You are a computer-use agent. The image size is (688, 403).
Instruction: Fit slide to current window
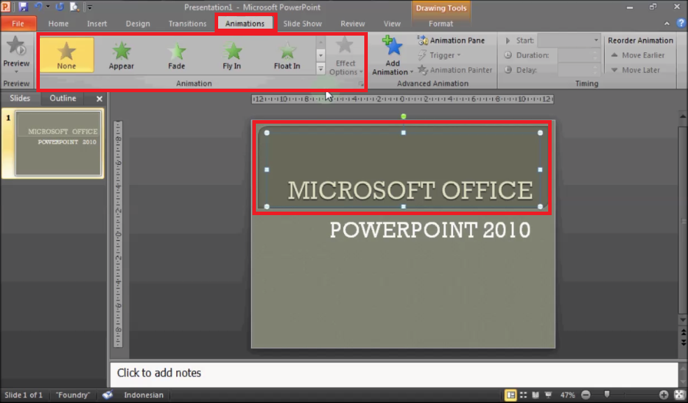click(679, 395)
